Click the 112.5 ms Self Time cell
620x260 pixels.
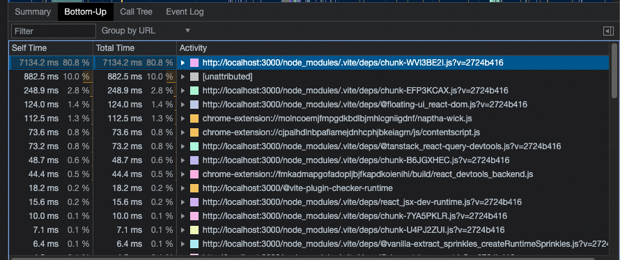click(x=51, y=118)
